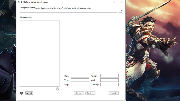Click the Restore button

tap(90, 93)
